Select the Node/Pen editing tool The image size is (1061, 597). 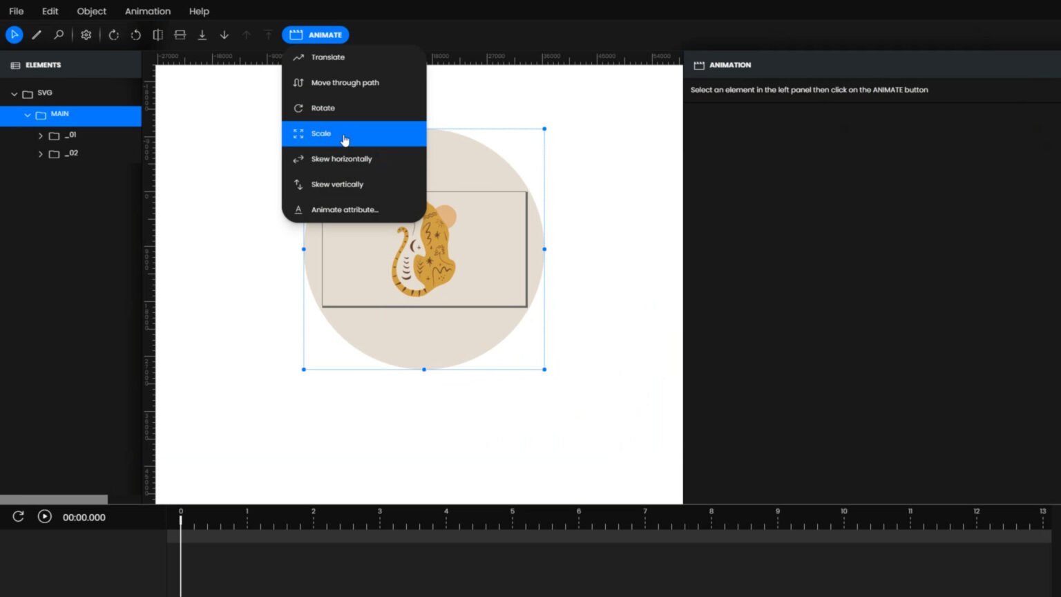(x=37, y=35)
